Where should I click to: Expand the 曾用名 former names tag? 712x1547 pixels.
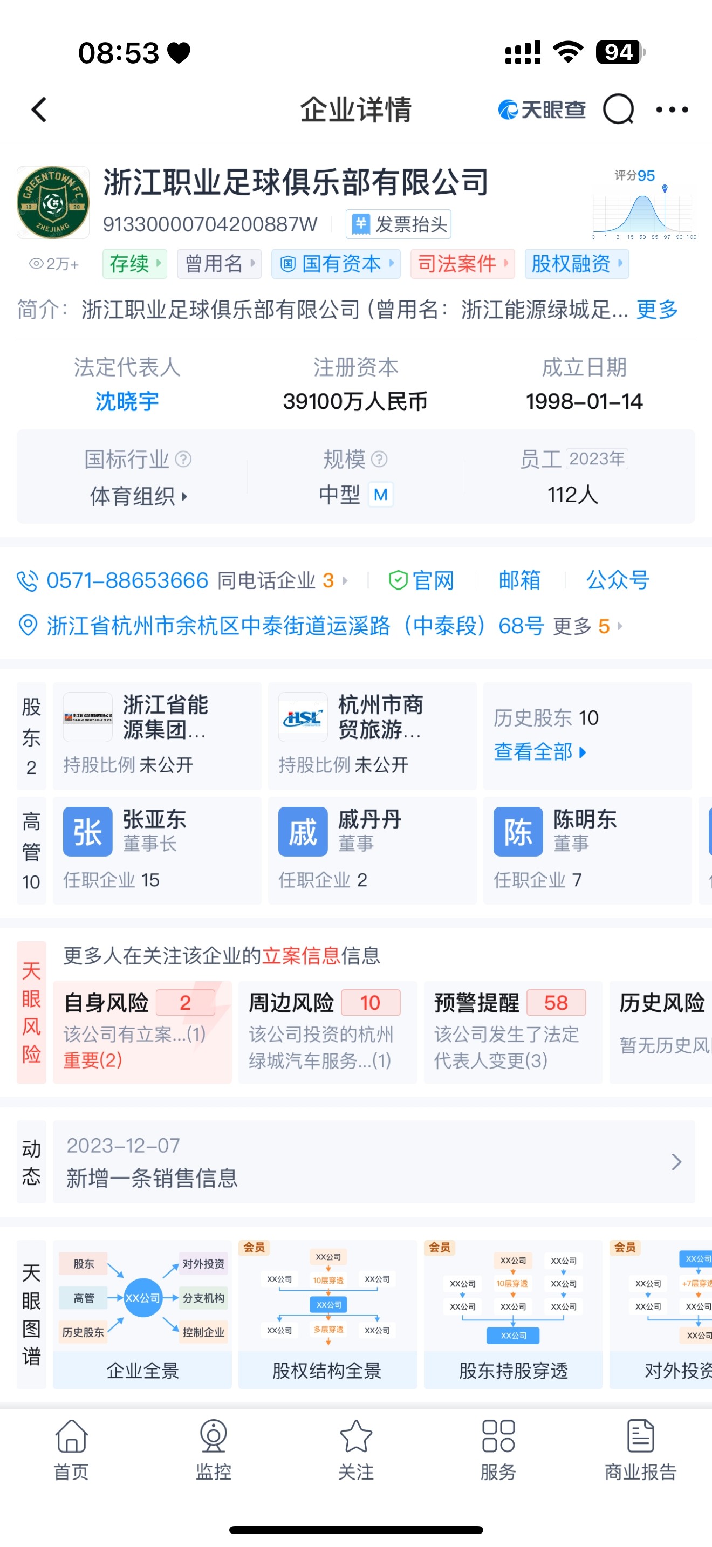click(219, 264)
